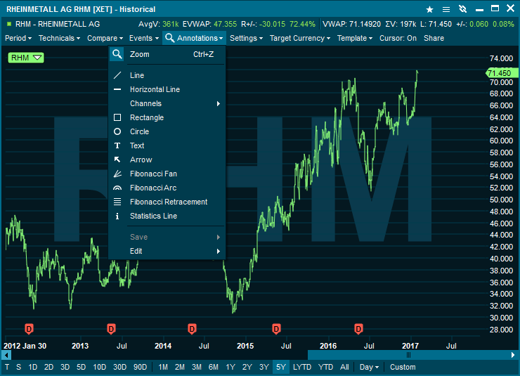Select the Statistics Line info icon
The image size is (520, 376).
(117, 216)
